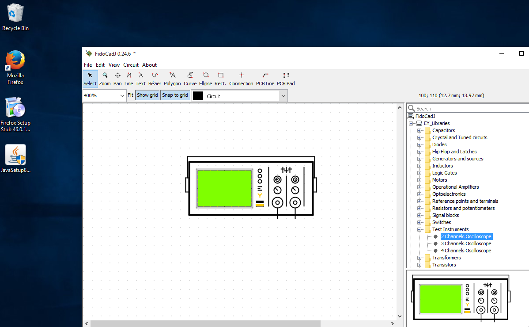Viewport: 529px width, 327px height.
Task: Select the Polygon tool
Action: (x=172, y=79)
